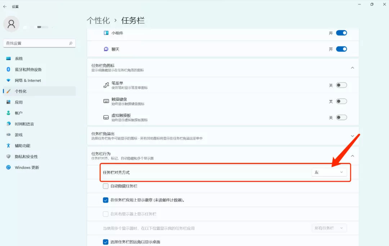Click the 笔菜单 pen icon
The height and width of the screenshot is (246, 389).
[x=106, y=85]
